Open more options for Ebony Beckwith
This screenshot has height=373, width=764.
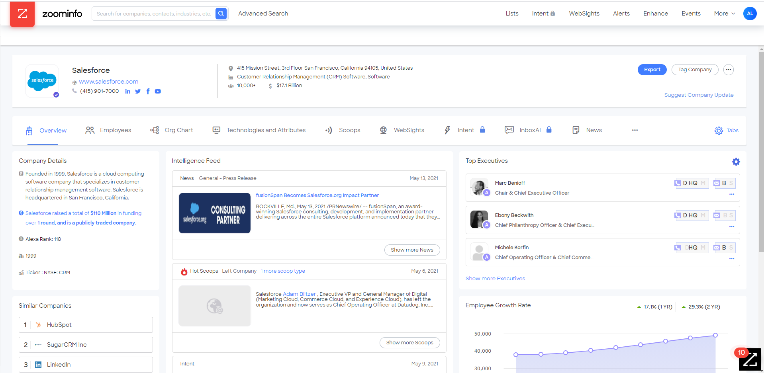[x=732, y=227]
